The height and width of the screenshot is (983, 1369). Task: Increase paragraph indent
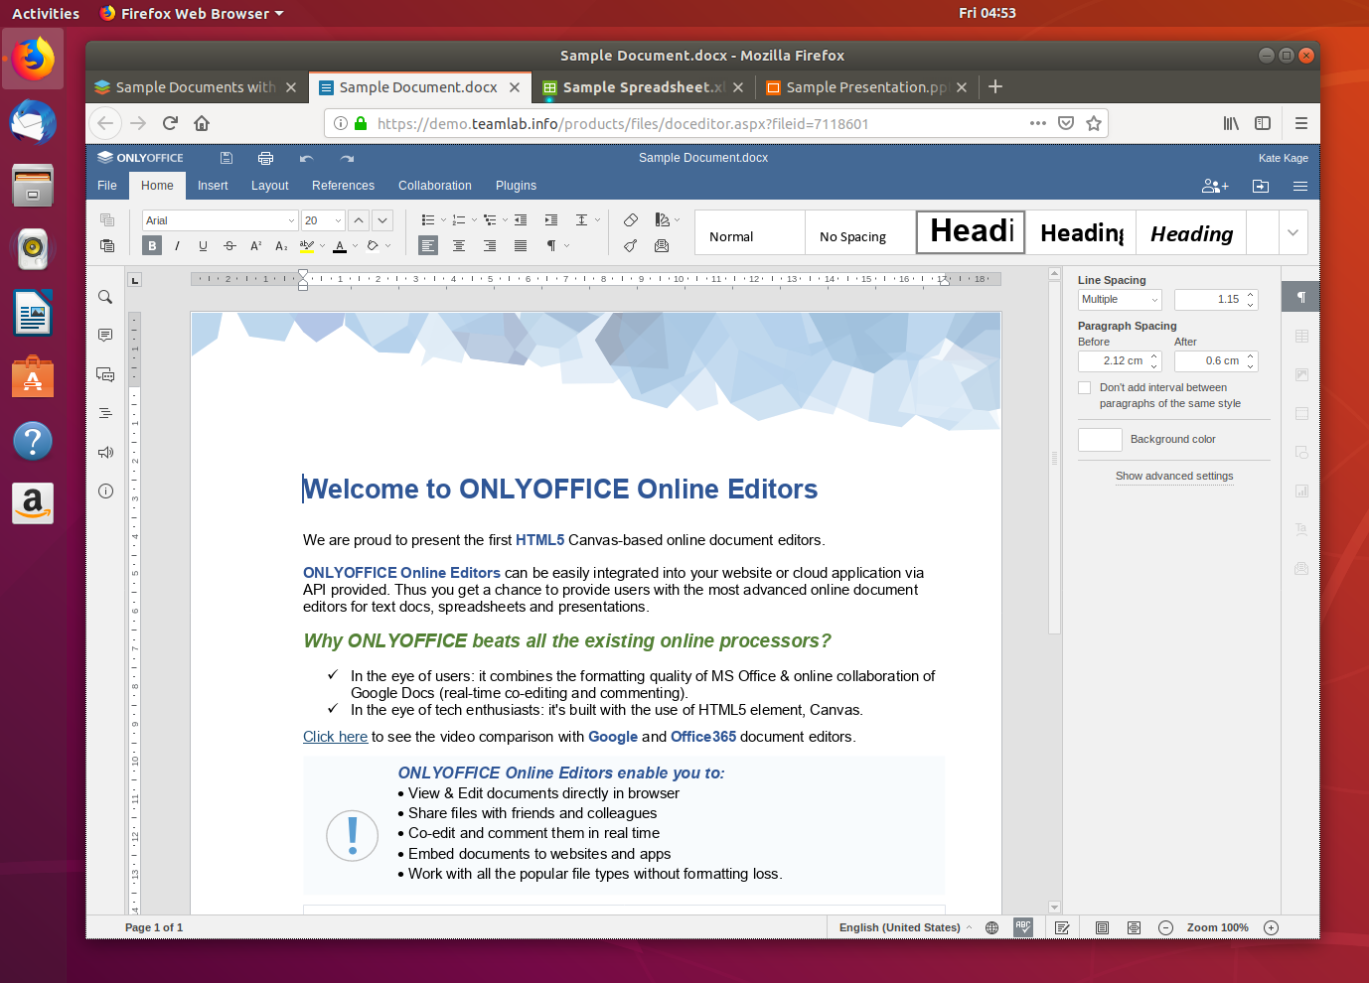pyautogui.click(x=551, y=219)
